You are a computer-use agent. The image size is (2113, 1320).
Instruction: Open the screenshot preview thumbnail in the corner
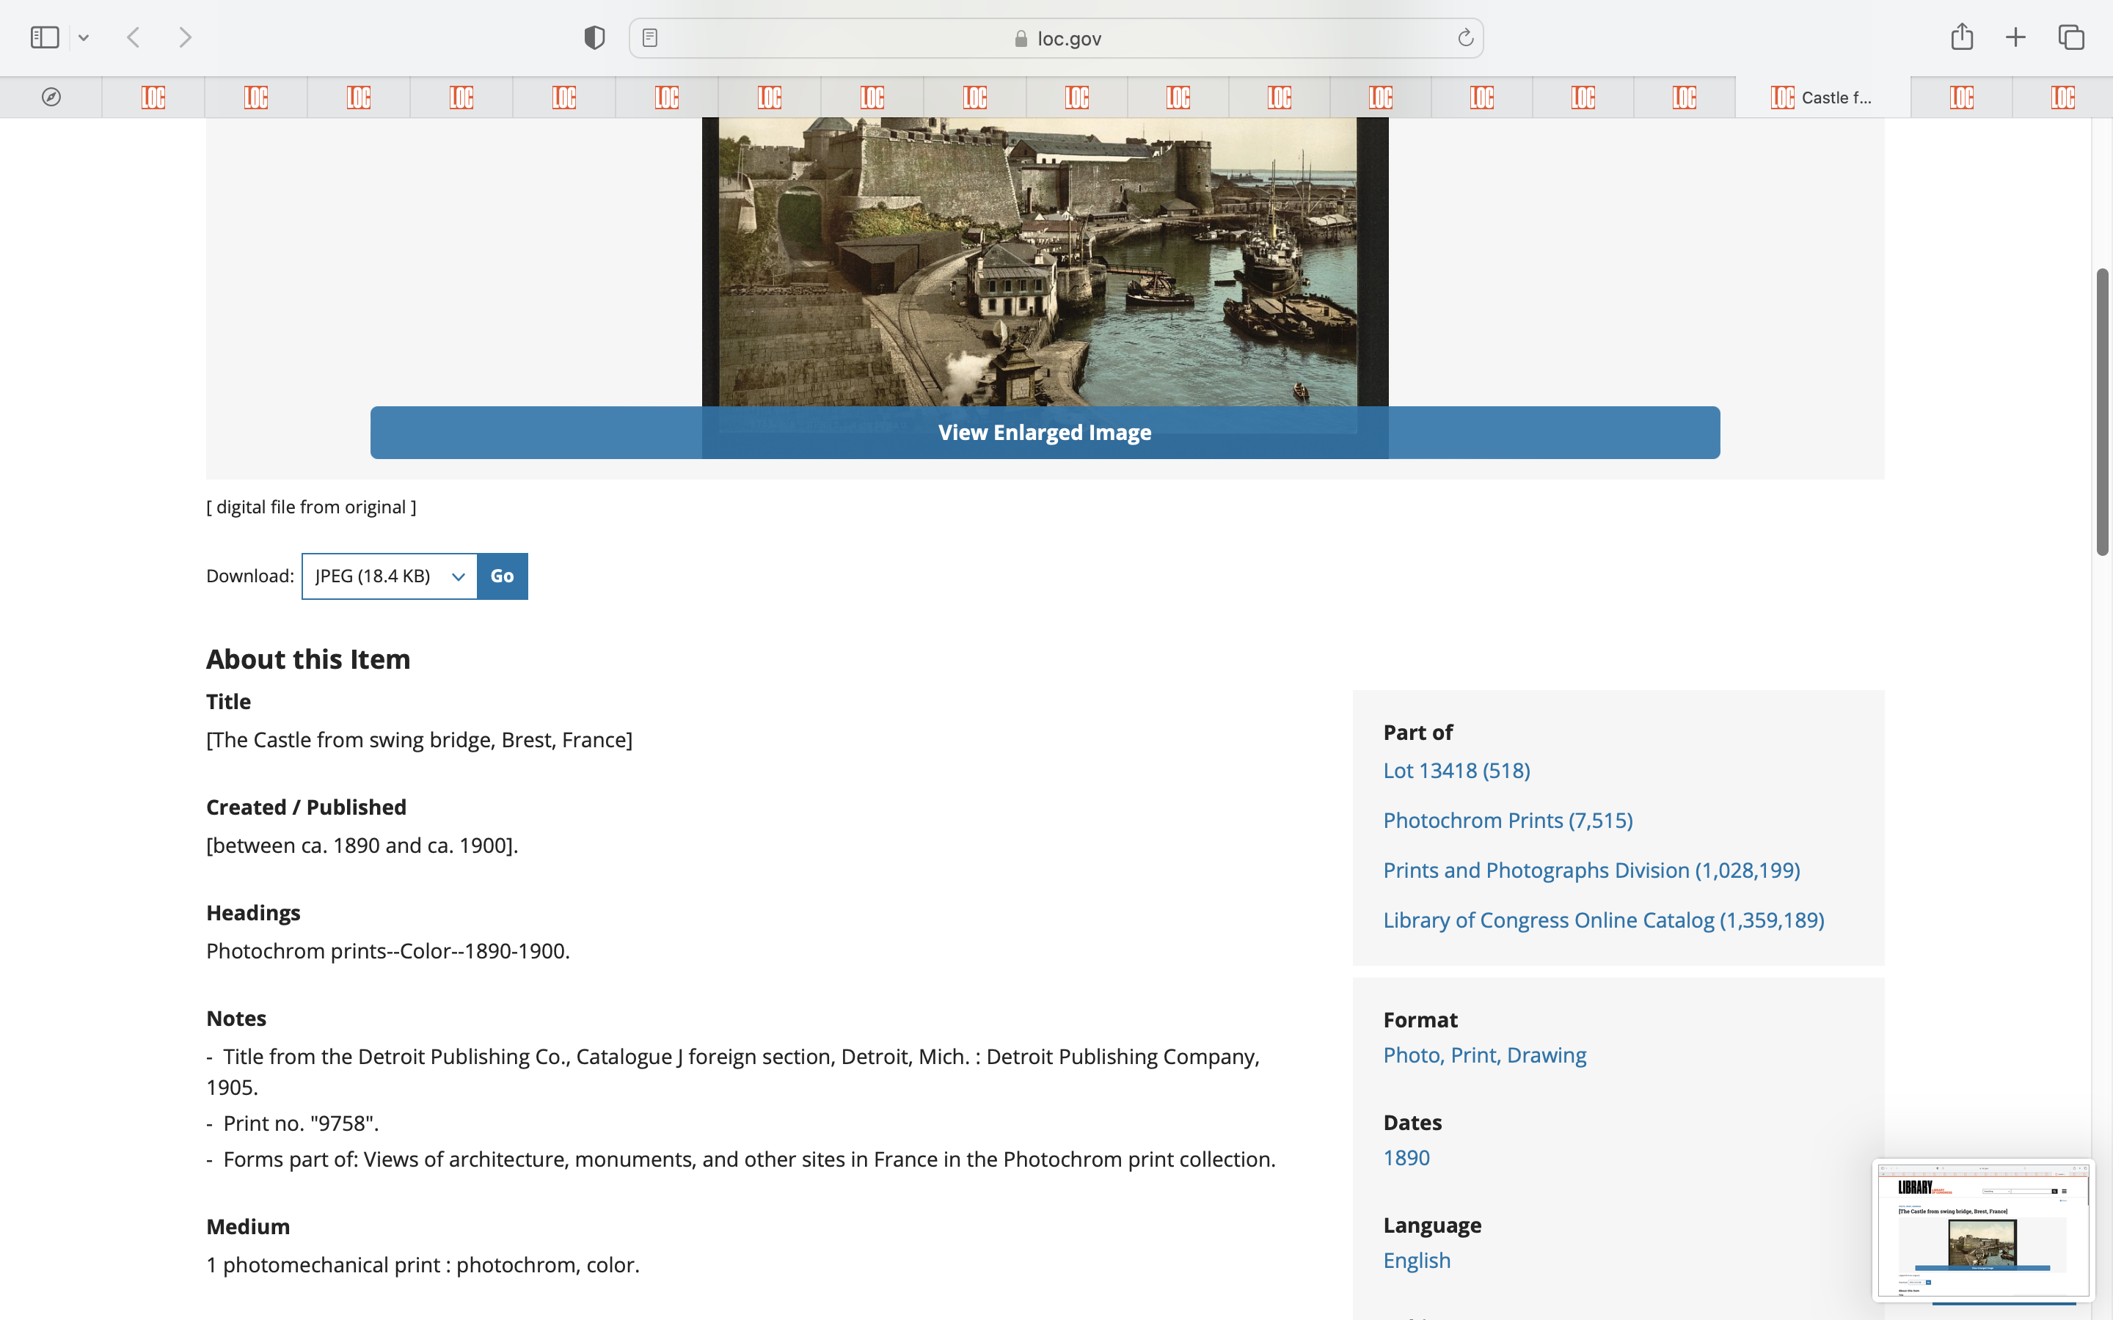point(1982,1229)
